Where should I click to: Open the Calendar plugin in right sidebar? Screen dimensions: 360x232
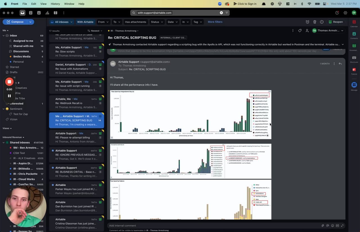tap(354, 24)
